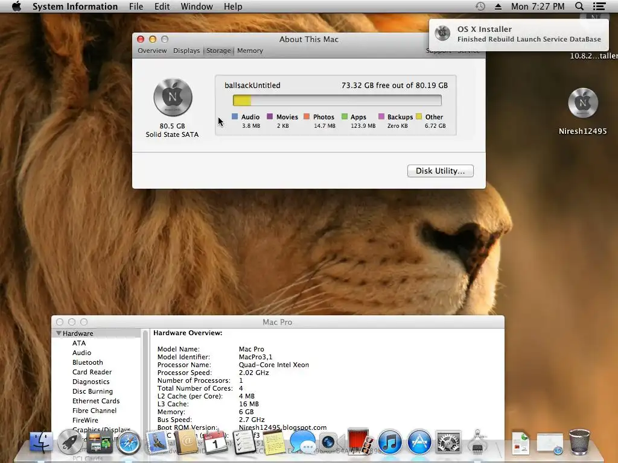Click the Mac Pro window title bar
Screen dimensions: 618x463
coord(278,322)
